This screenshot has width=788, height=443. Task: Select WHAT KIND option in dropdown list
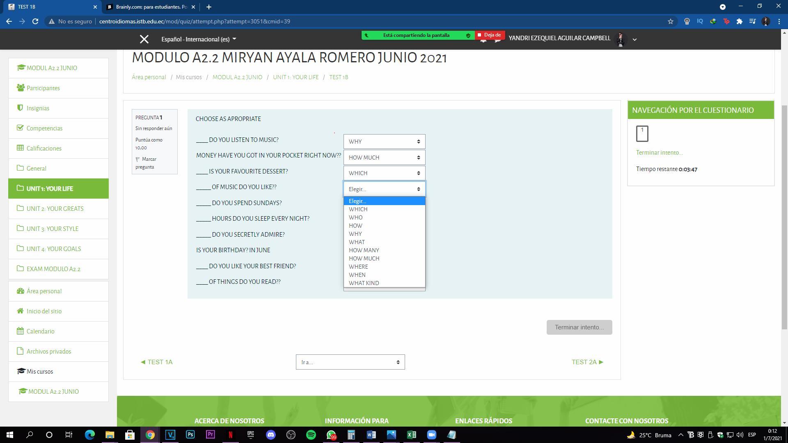(364, 283)
